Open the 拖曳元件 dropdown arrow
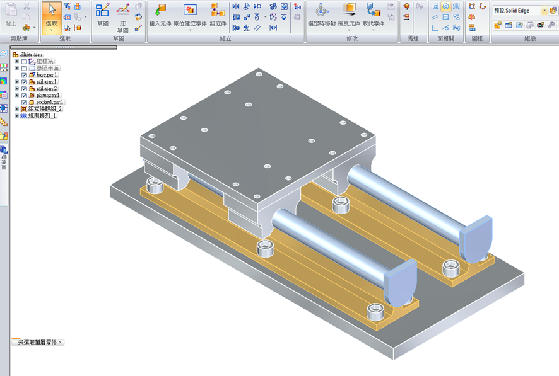Image resolution: width=559 pixels, height=376 pixels. 349,30
